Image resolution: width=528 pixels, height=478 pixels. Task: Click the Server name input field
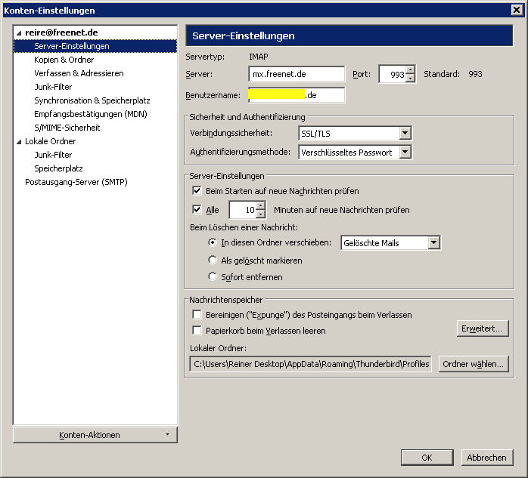click(x=297, y=74)
